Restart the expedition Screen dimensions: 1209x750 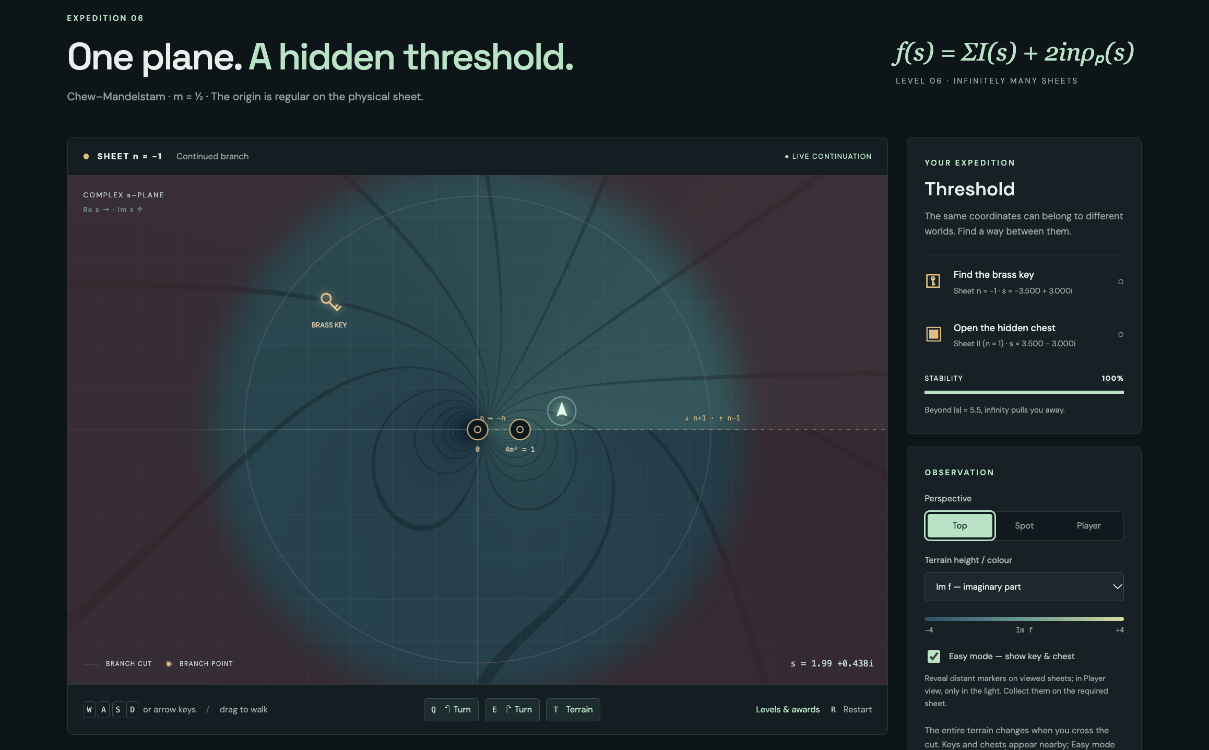point(851,710)
